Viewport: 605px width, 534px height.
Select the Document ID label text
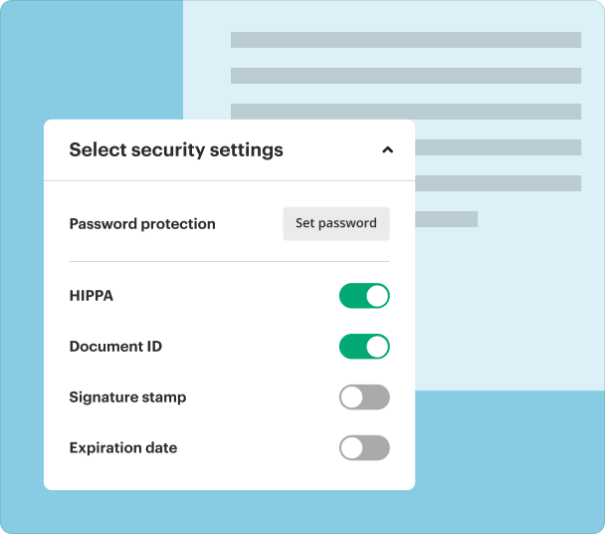pyautogui.click(x=115, y=347)
